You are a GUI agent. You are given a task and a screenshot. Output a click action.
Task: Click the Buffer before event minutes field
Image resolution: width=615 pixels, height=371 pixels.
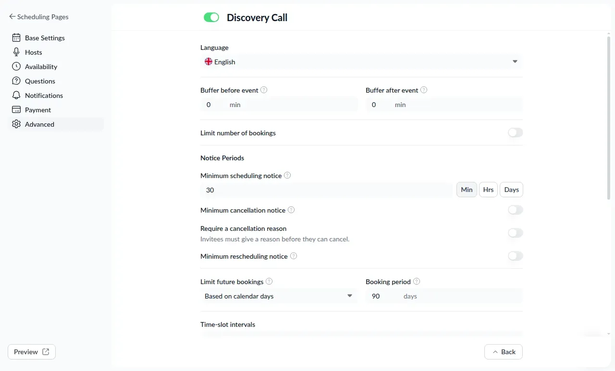279,105
